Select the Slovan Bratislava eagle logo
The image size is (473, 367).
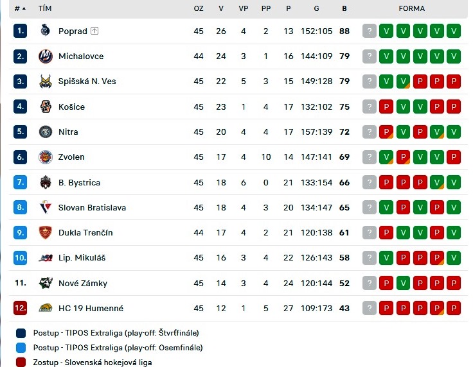pyautogui.click(x=45, y=207)
